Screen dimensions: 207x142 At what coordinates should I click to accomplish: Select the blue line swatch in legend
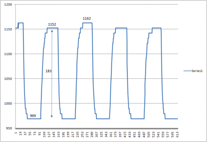pos(187,70)
